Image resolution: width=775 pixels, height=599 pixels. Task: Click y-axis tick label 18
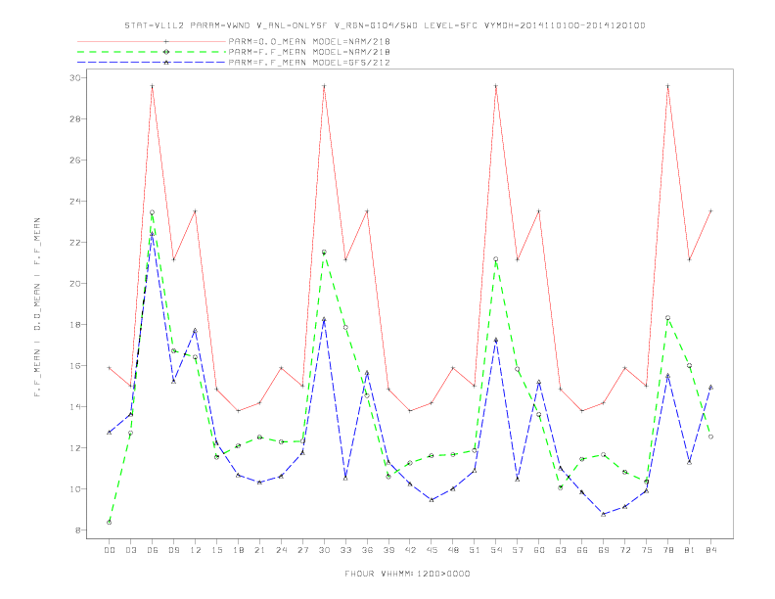[74, 325]
